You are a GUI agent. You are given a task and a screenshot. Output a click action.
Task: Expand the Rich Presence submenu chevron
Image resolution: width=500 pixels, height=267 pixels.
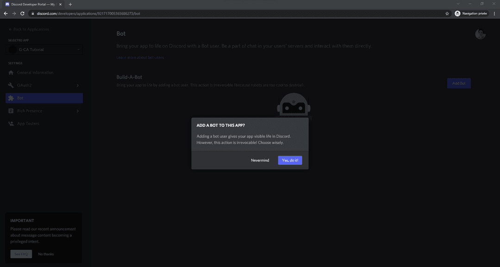pos(77,111)
